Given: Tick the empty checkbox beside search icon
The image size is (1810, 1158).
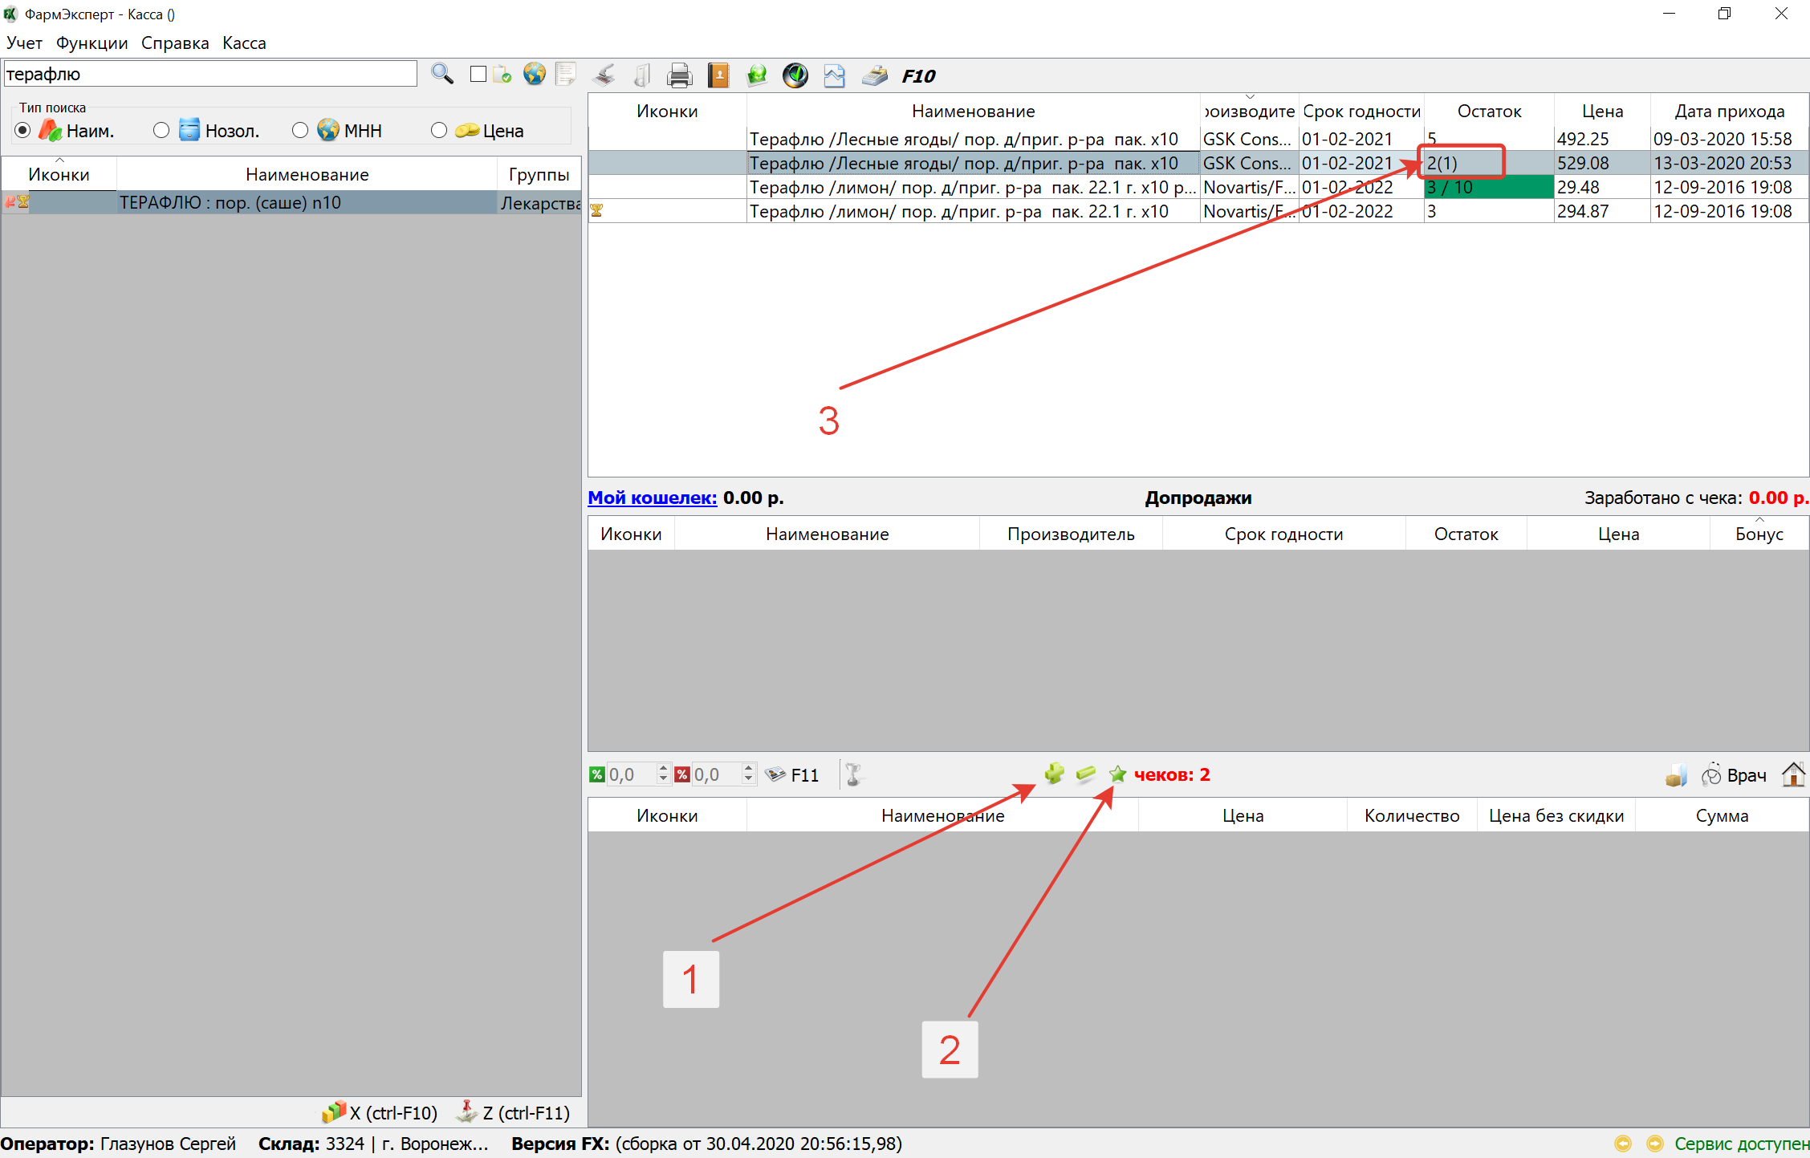Looking at the screenshot, I should click(478, 75).
